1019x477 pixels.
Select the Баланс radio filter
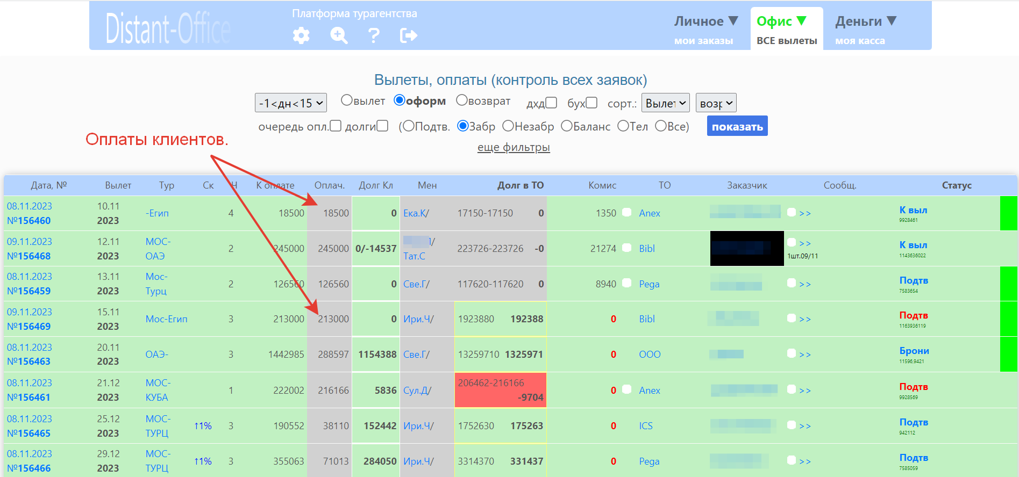coord(567,126)
